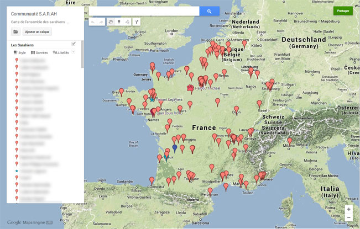Open the Données data table

pyautogui.click(x=39, y=52)
